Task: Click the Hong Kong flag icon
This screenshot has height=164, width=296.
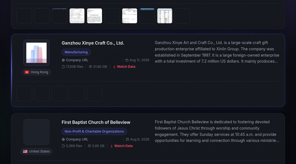Action: point(27,72)
